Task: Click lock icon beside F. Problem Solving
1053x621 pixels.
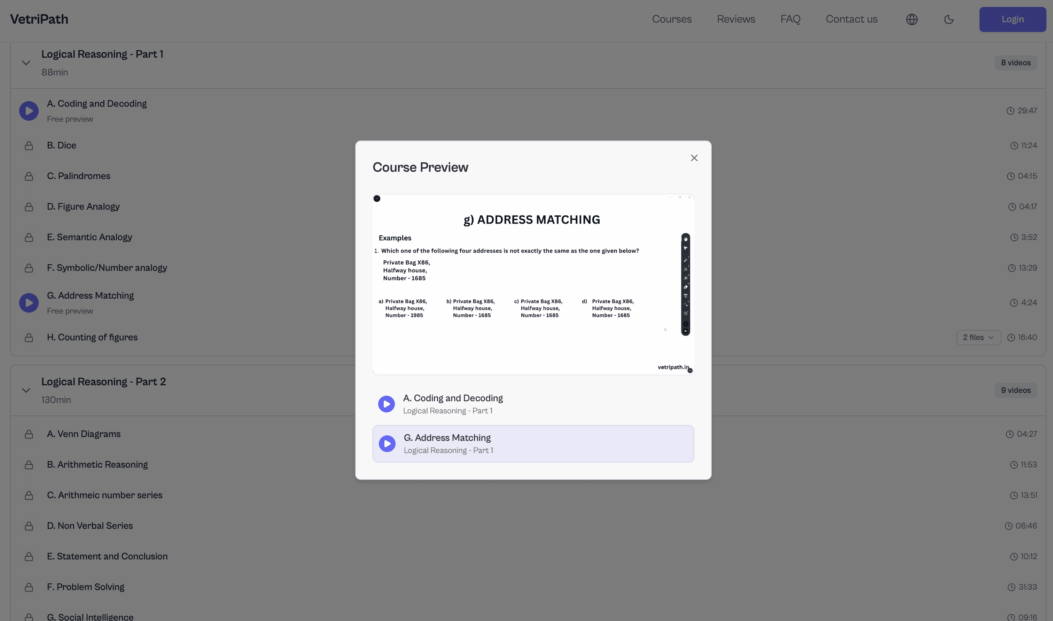Action: pos(29,587)
